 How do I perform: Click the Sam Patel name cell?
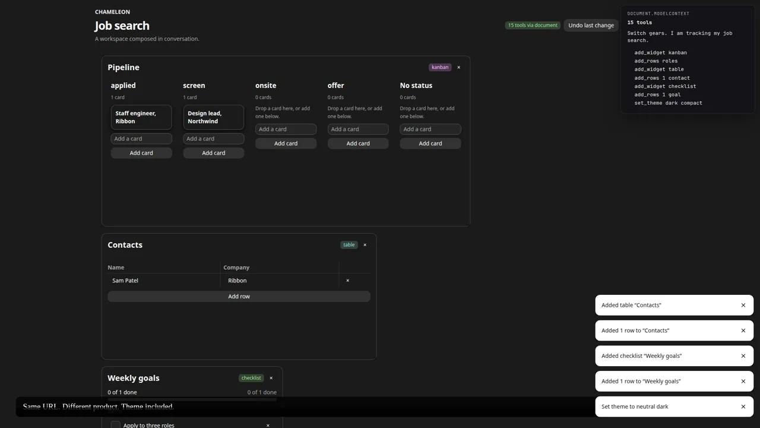click(x=164, y=281)
